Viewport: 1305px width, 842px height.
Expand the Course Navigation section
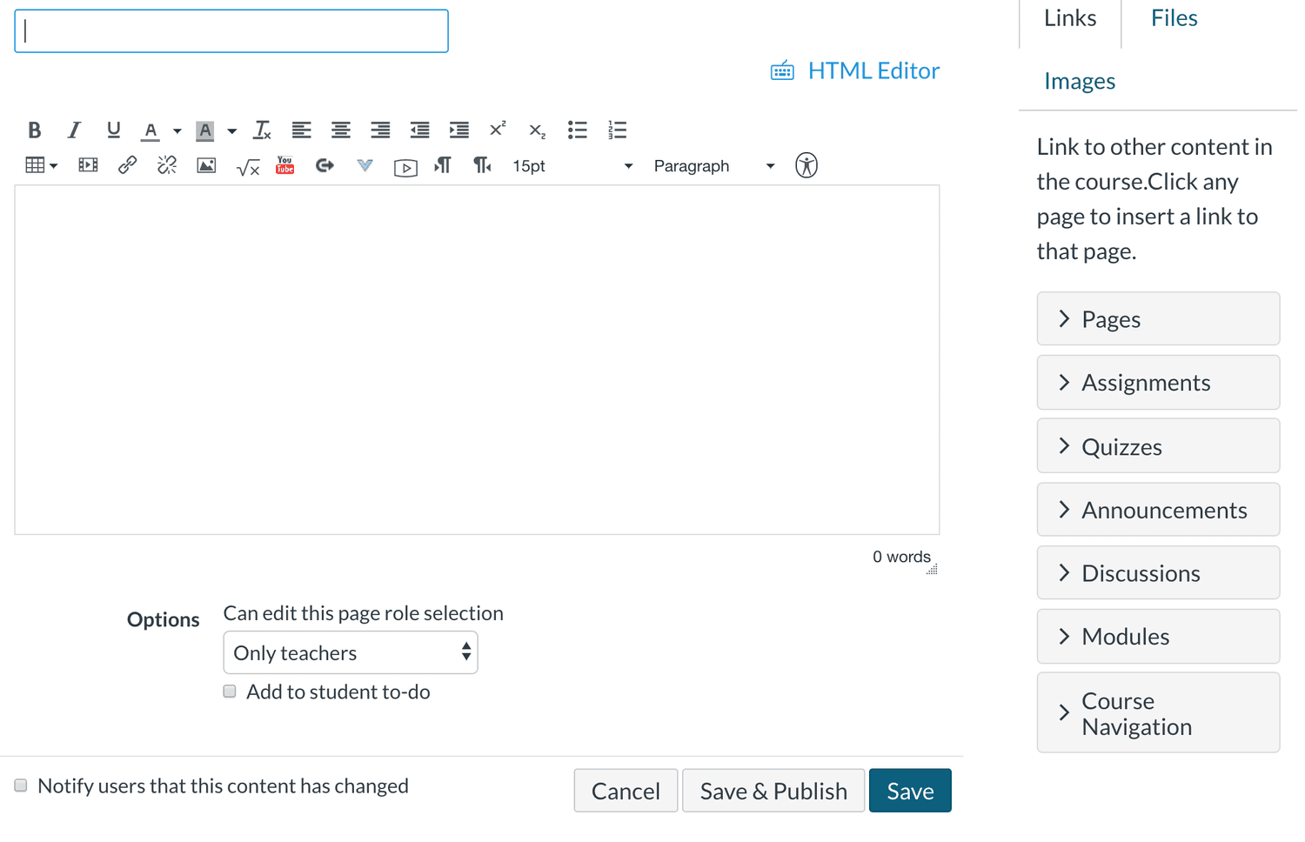(x=1158, y=713)
